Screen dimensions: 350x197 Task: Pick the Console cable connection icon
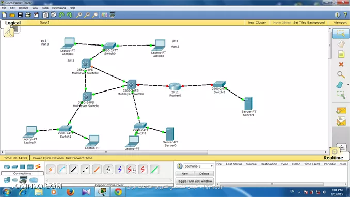pyautogui.click(x=62, y=170)
